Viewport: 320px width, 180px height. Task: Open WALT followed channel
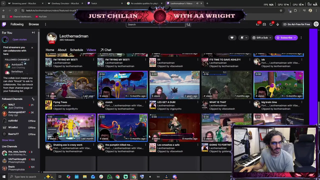pos(19,106)
